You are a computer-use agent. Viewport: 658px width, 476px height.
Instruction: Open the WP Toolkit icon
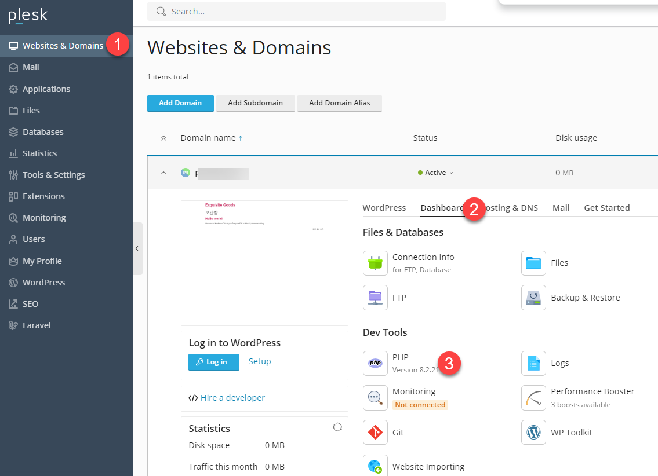(533, 433)
